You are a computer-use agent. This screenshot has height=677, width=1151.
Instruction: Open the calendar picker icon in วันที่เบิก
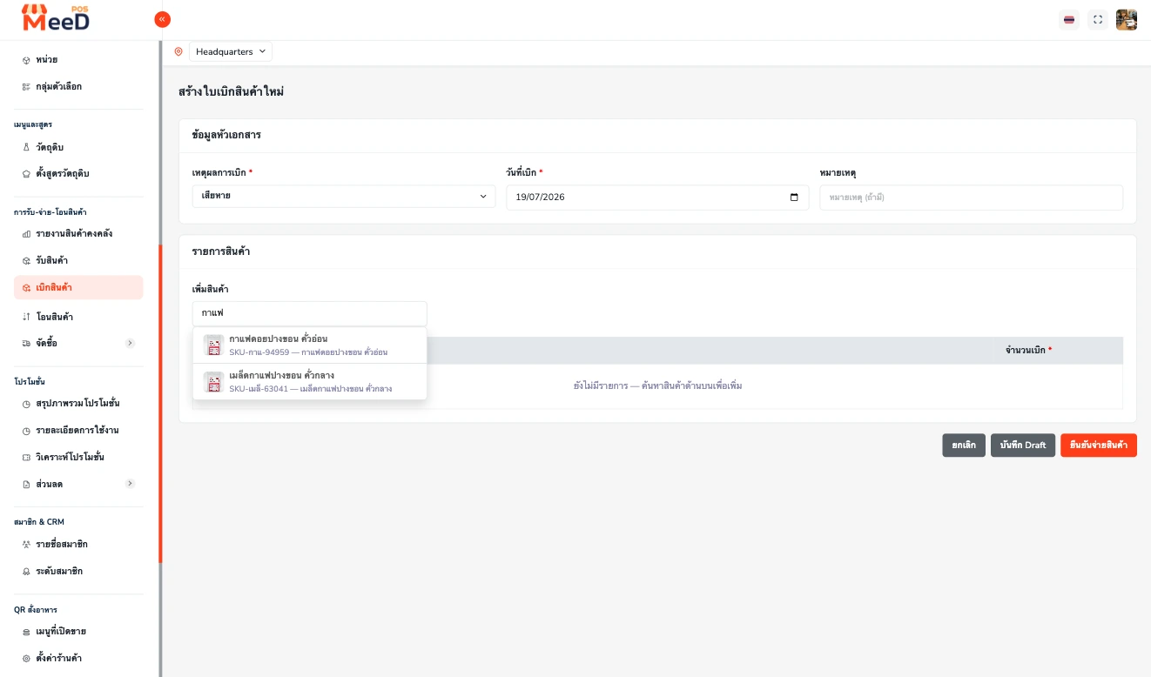point(794,197)
